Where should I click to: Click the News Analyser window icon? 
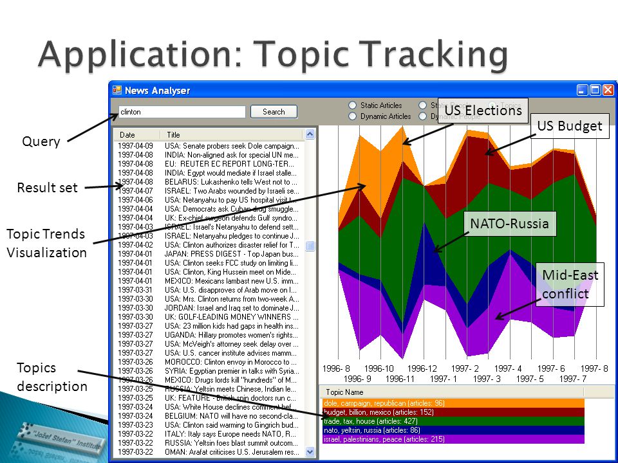tap(117, 91)
